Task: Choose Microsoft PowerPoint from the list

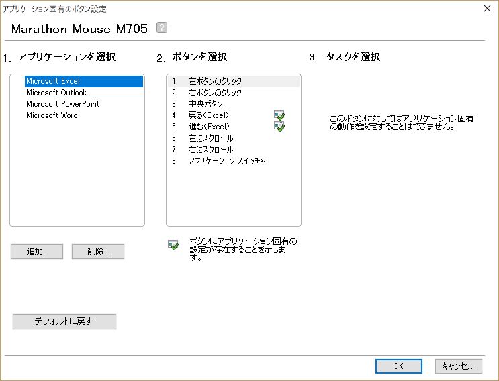Action: tap(84, 104)
